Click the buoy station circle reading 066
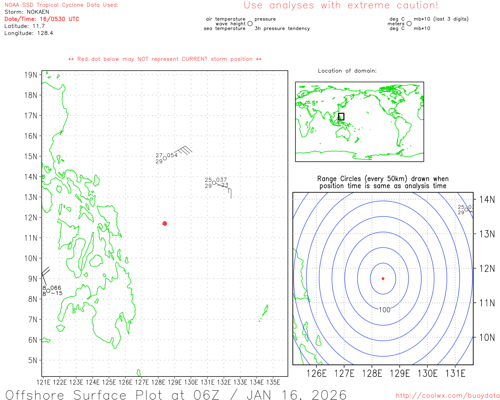This screenshot has height=400, width=500. [x=48, y=291]
